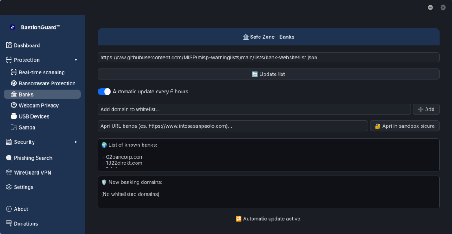This screenshot has width=452, height=234.
Task: Click the shield icon by New banking domains
Action: [x=104, y=182]
